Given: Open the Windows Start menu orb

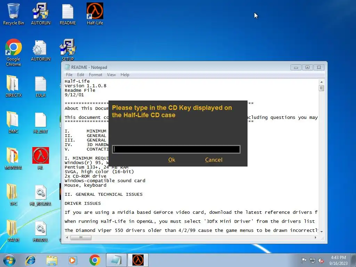Looking at the screenshot, I should click(9, 260).
